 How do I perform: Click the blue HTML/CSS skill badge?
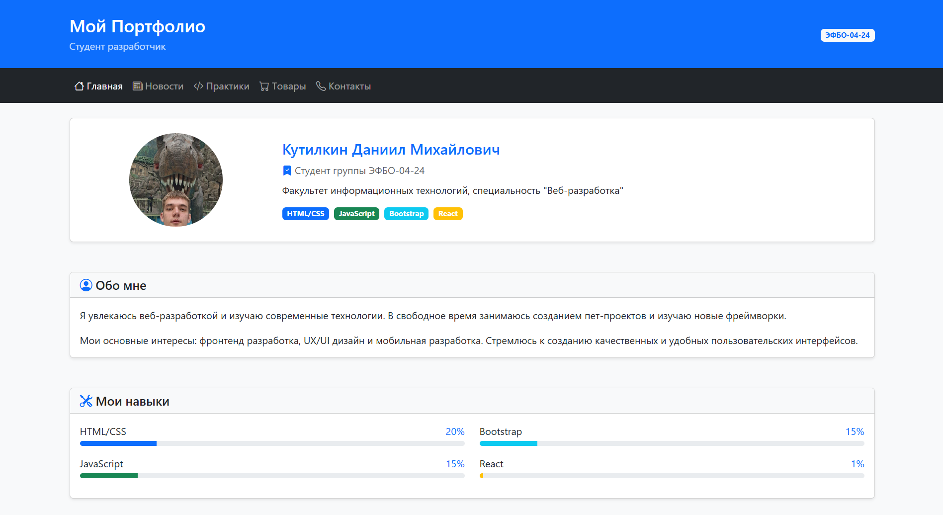point(305,214)
